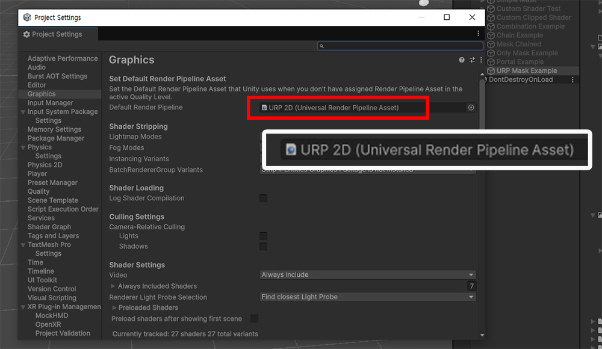The width and height of the screenshot is (602, 349).
Task: Open MockHMD under XR Plug-in Management
Action: coord(52,315)
